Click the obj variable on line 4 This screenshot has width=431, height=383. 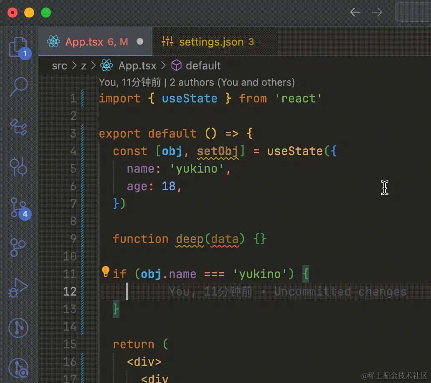(172, 151)
